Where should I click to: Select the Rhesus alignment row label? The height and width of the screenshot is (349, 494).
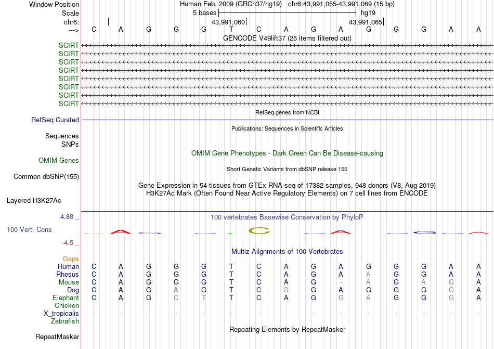click(68, 274)
